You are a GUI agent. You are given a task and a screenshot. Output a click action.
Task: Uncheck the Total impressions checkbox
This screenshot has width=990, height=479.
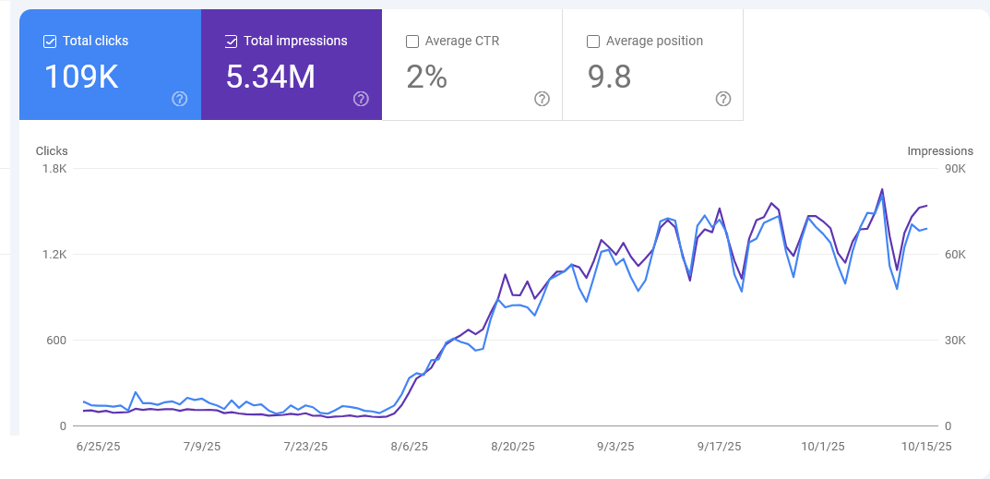tap(231, 42)
